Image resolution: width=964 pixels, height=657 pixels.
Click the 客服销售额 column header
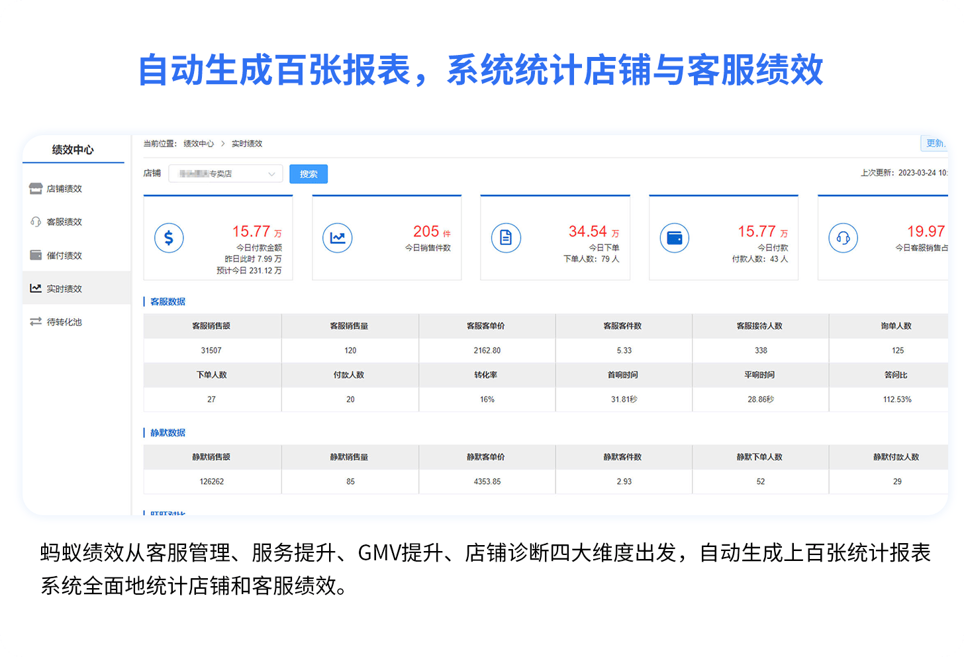pyautogui.click(x=211, y=326)
